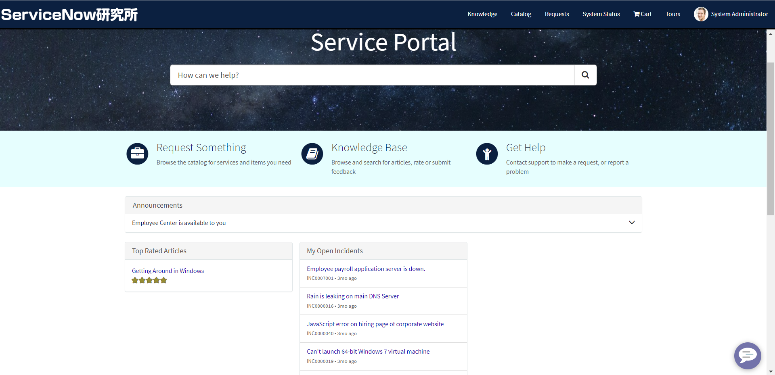Open the payroll application server incident

click(366, 269)
